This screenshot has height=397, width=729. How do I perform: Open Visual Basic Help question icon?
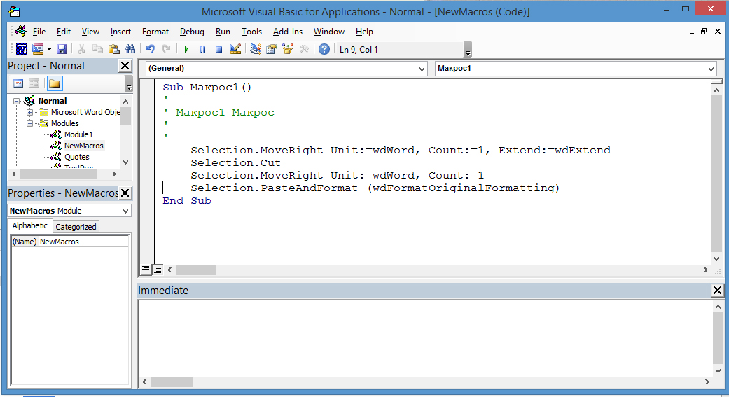coord(324,49)
